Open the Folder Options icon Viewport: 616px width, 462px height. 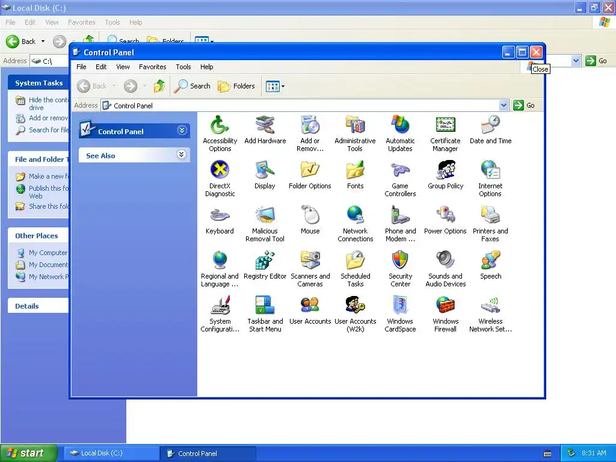tap(310, 170)
